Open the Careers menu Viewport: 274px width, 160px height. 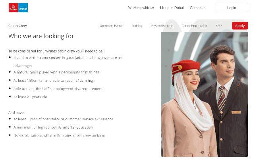pyautogui.click(x=198, y=8)
